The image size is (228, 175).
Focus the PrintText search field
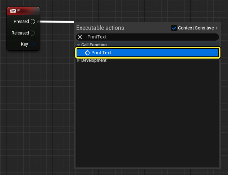[x=147, y=37]
